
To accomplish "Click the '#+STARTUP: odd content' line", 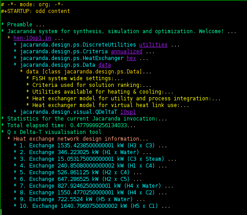I will click(35, 11).
